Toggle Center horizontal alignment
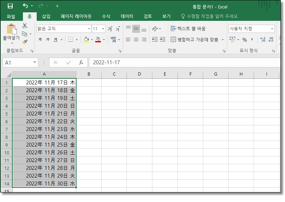Image resolution: width=285 pixels, height=202 pixels. (136, 40)
